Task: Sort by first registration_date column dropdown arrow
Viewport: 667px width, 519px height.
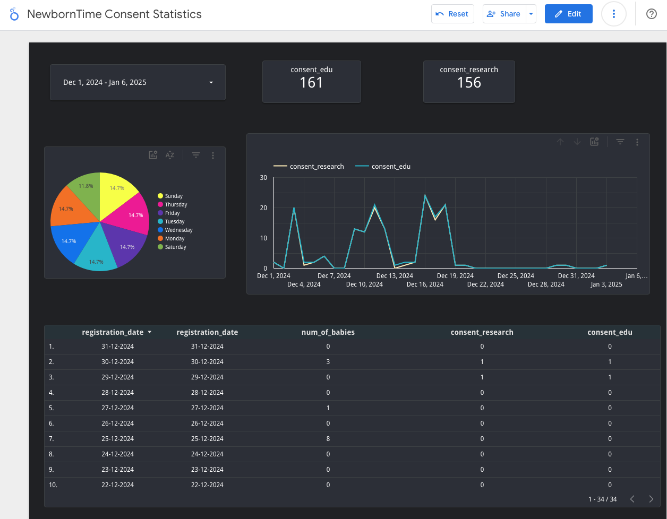Action: pyautogui.click(x=150, y=332)
